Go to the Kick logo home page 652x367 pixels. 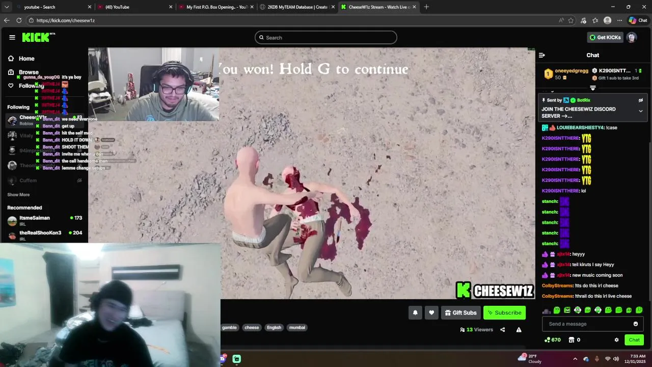pyautogui.click(x=38, y=37)
